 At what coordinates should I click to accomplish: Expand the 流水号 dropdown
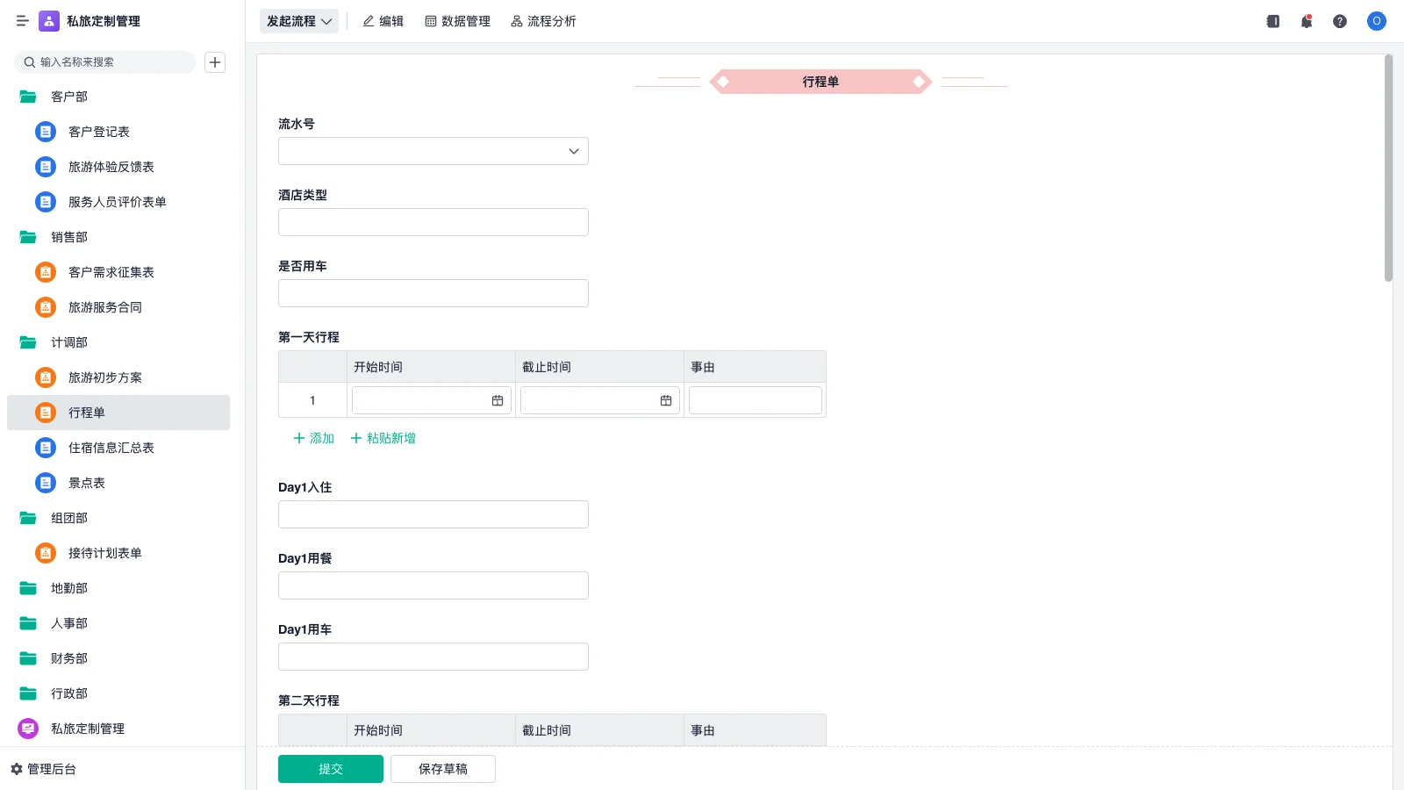573,151
